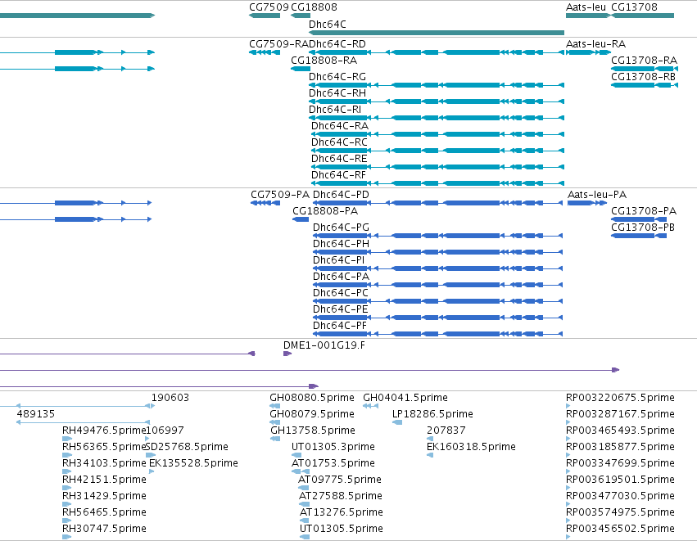Select the Dhc64C-PA protein label
Image resolution: width=697 pixels, height=541 pixels.
pos(341,277)
